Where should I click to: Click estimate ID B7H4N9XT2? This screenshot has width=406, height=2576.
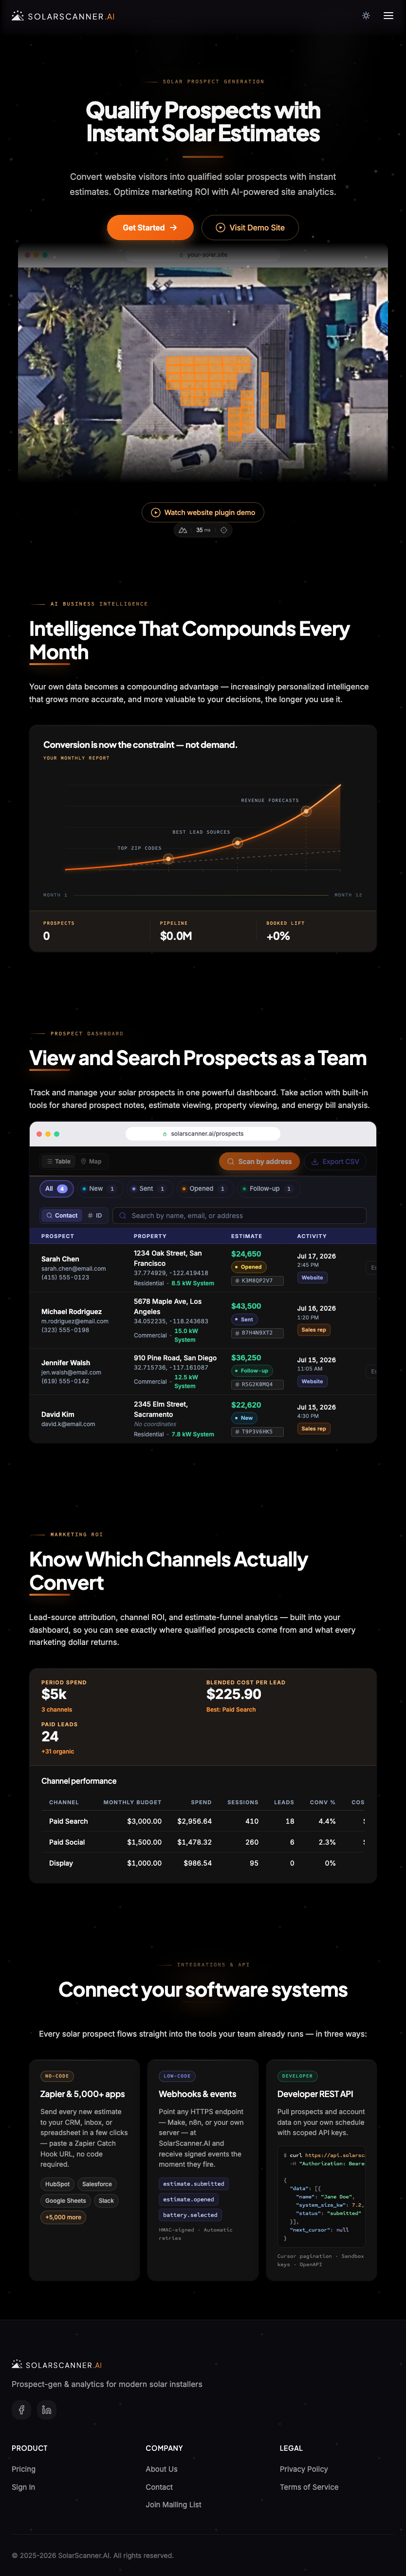257,1332
